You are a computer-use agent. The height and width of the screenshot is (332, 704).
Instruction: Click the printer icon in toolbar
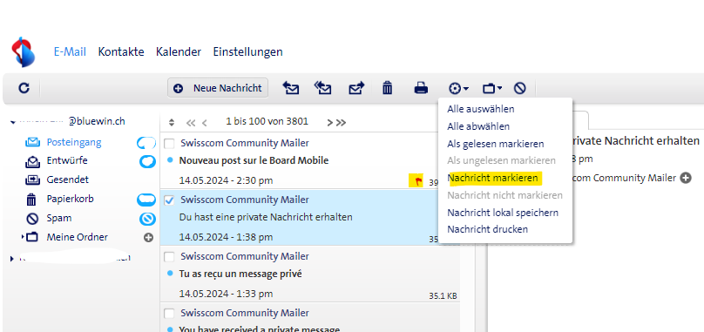[421, 88]
